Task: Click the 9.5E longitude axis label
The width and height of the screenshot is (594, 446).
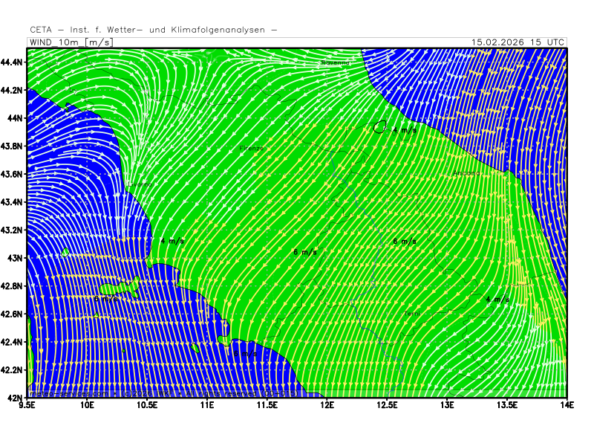Action: (27, 405)
